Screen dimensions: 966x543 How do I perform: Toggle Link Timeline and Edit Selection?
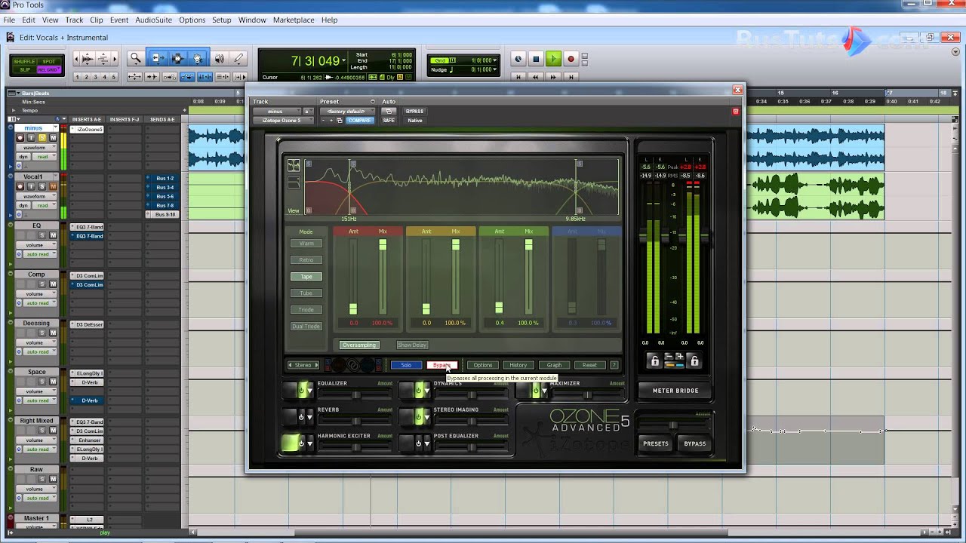click(x=205, y=77)
